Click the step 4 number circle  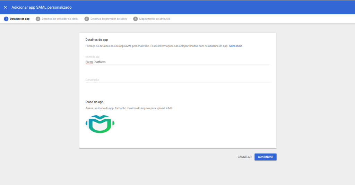click(135, 19)
